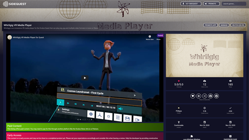249x140 pixels.
Task: Click the 00:07:58 / 00:12:10 timecode
Action: point(106,107)
